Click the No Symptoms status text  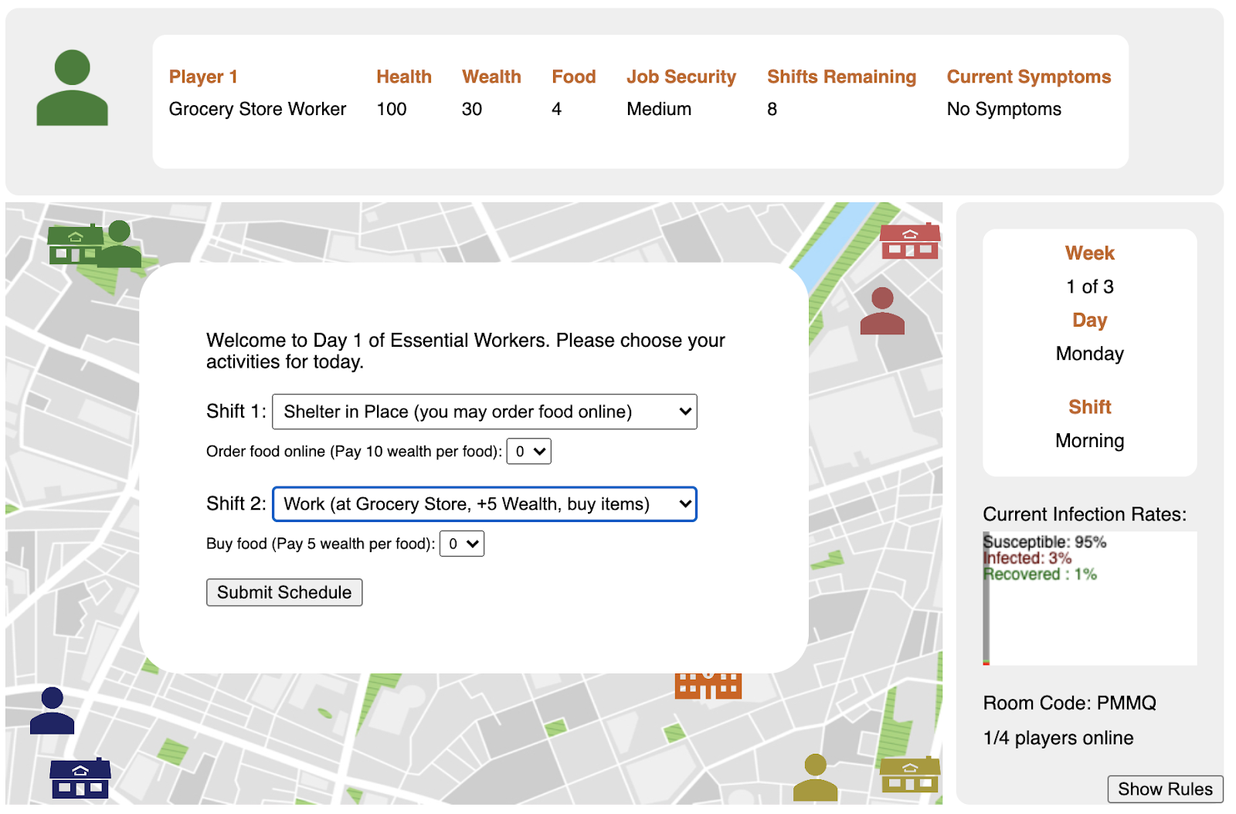click(x=1004, y=109)
